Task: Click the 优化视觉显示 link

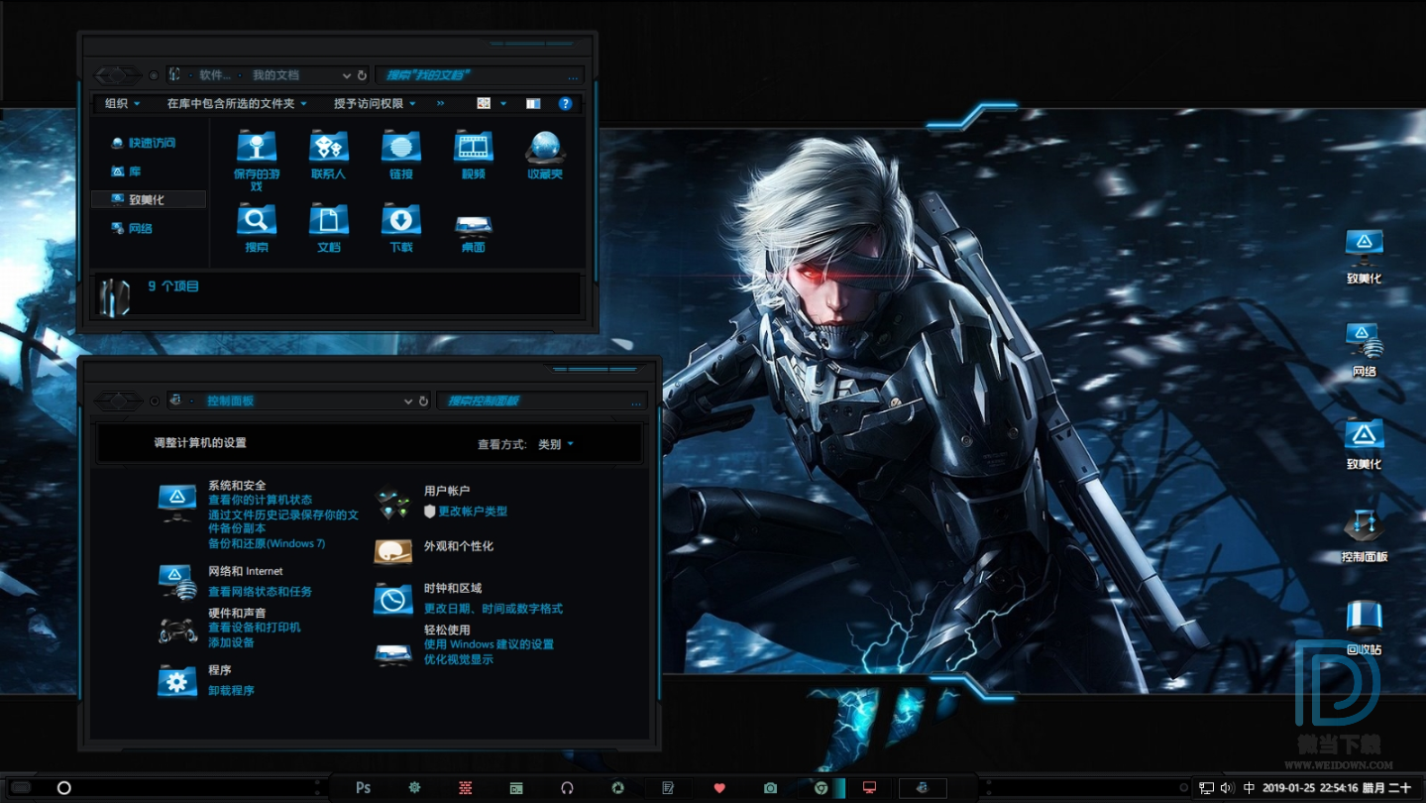Action: (x=458, y=659)
